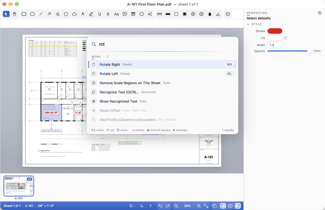Open the Fill white color swatch
Image resolution: width=325 pixels, height=210 pixels.
pyautogui.click(x=275, y=38)
